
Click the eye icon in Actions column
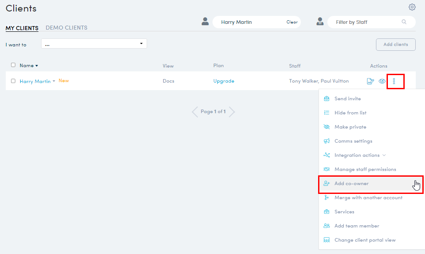coord(382,81)
